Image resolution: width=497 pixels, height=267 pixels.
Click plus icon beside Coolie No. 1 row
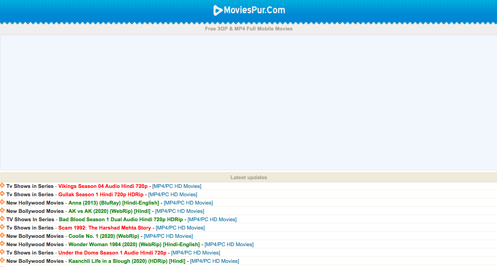pyautogui.click(x=2, y=235)
